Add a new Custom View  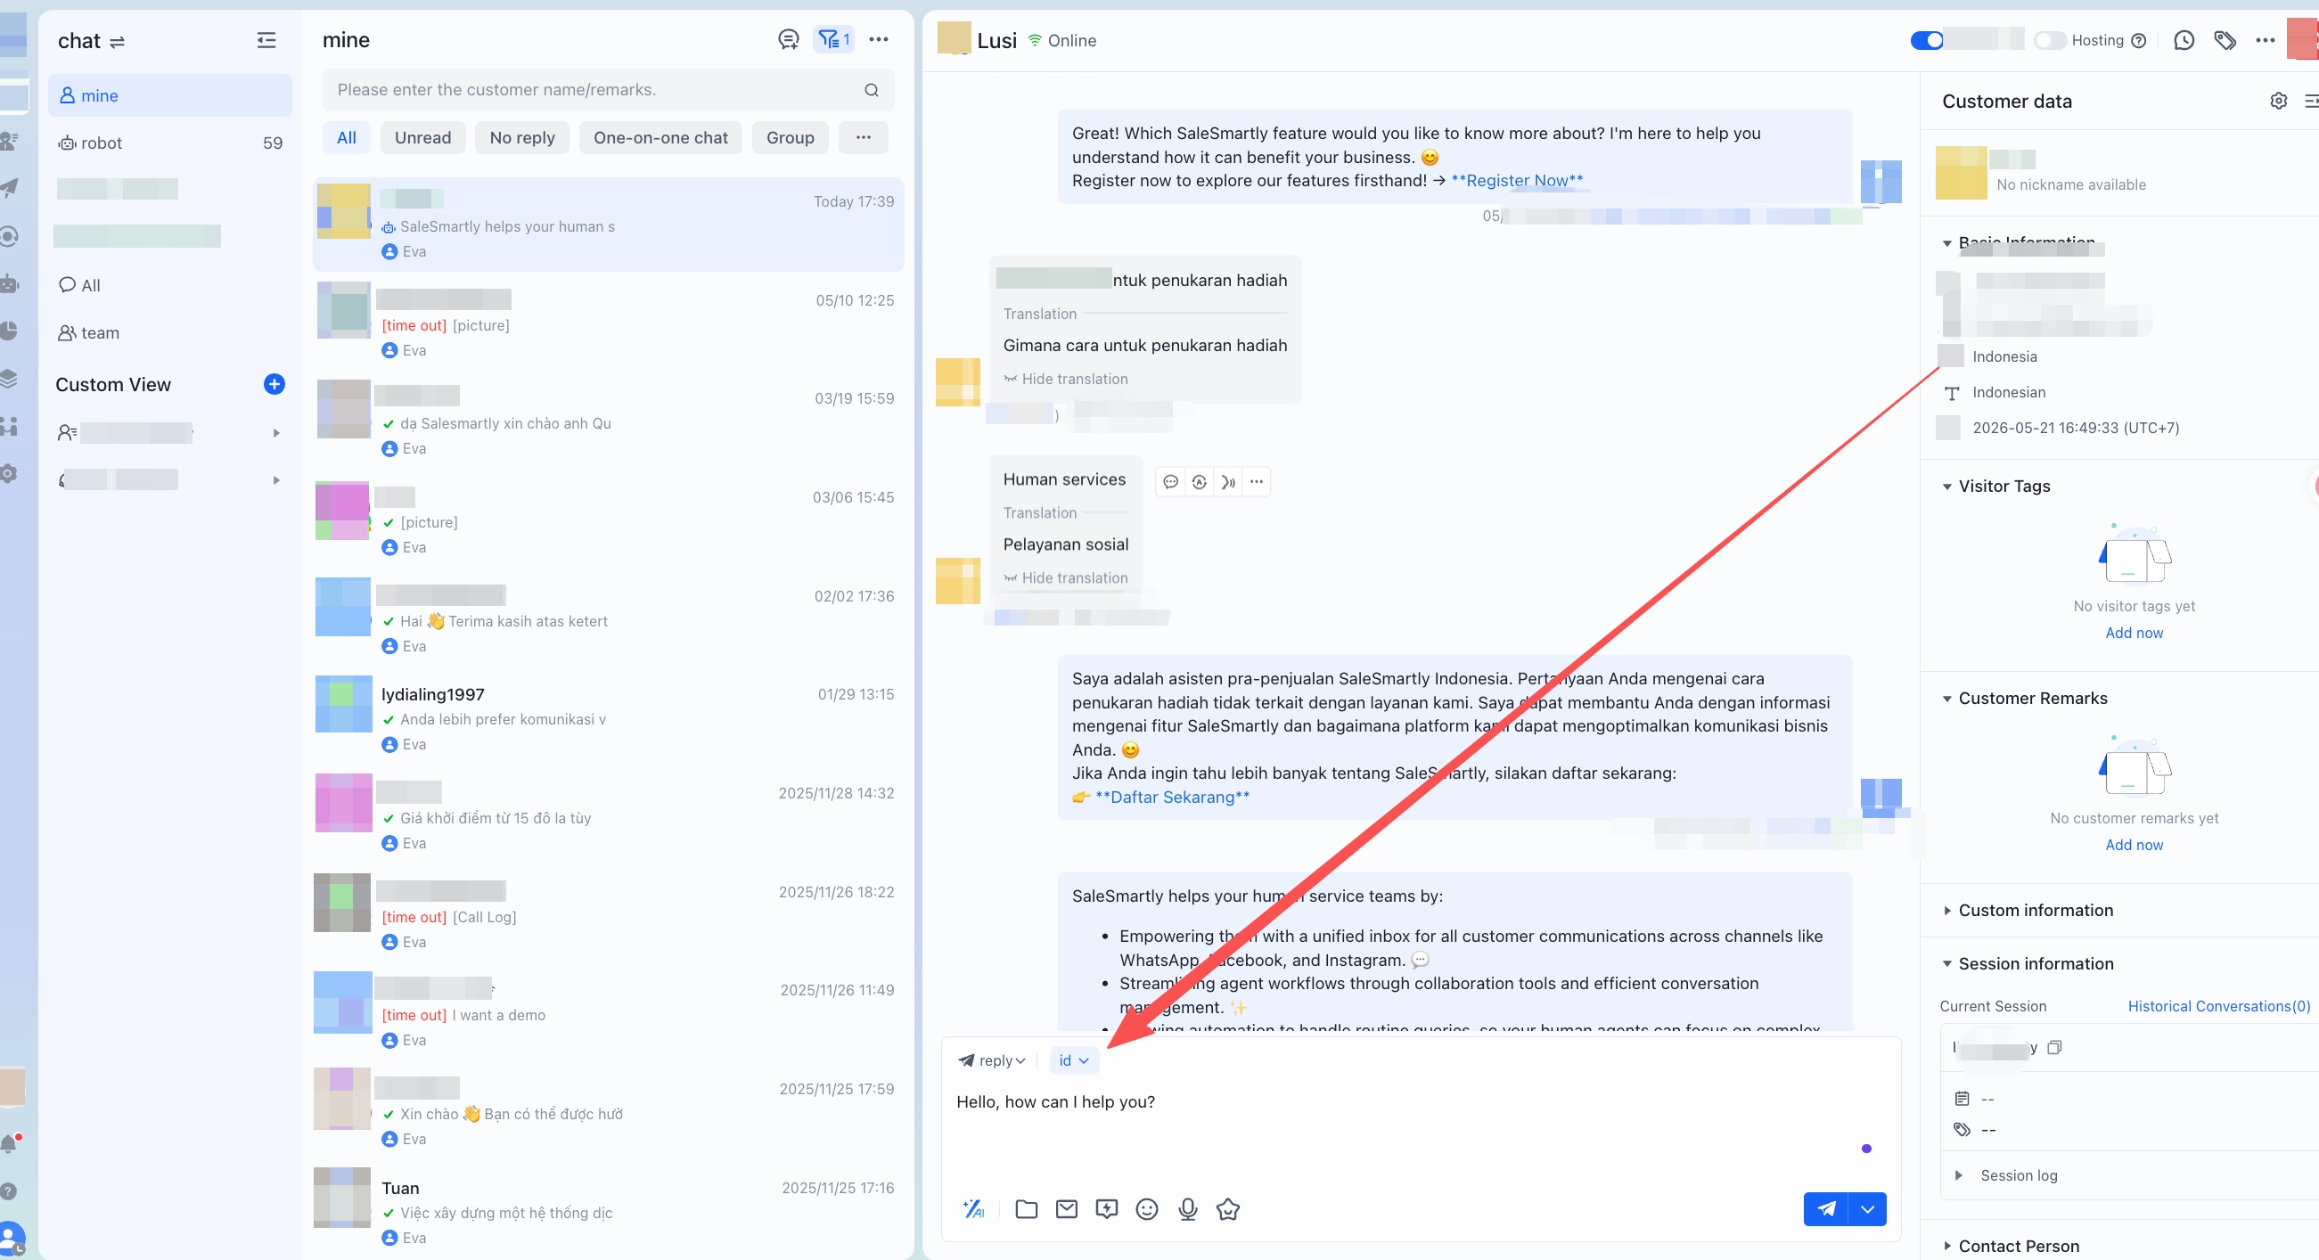pos(275,384)
